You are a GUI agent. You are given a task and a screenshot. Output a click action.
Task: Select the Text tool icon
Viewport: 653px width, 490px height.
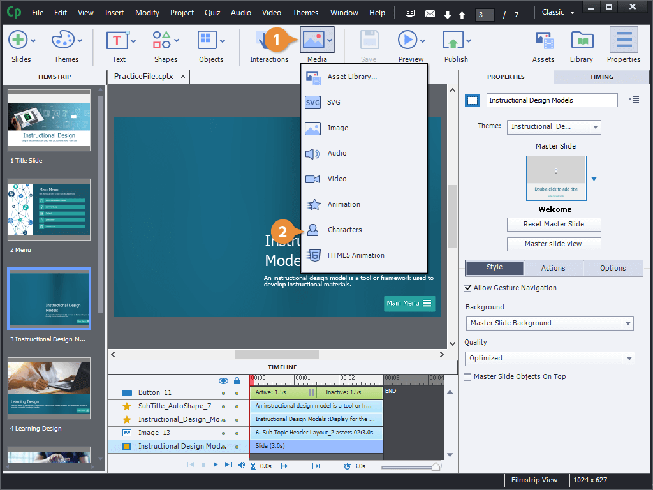coord(118,41)
